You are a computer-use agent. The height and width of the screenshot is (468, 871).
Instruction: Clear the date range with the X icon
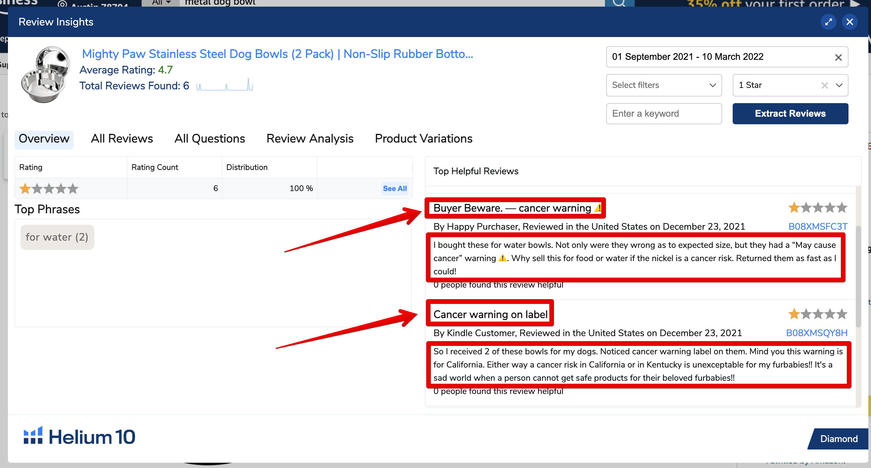tap(838, 58)
